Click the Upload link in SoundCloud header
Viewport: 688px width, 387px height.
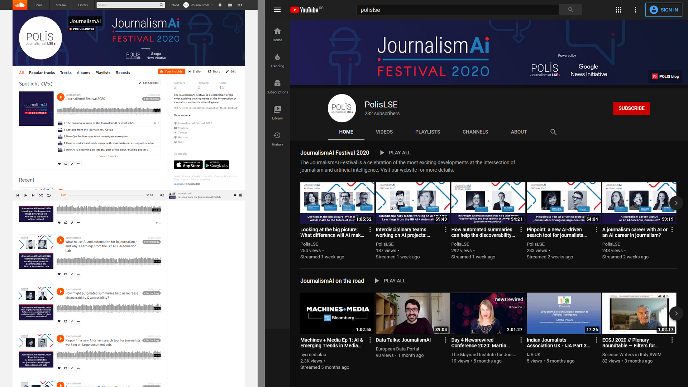[174, 5]
